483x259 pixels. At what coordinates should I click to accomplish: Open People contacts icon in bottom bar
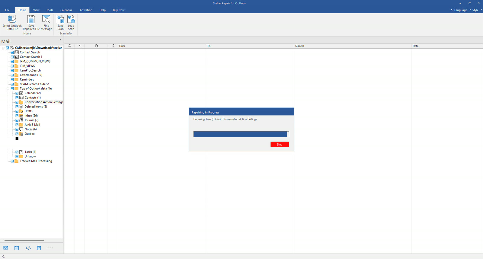pyautogui.click(x=28, y=248)
